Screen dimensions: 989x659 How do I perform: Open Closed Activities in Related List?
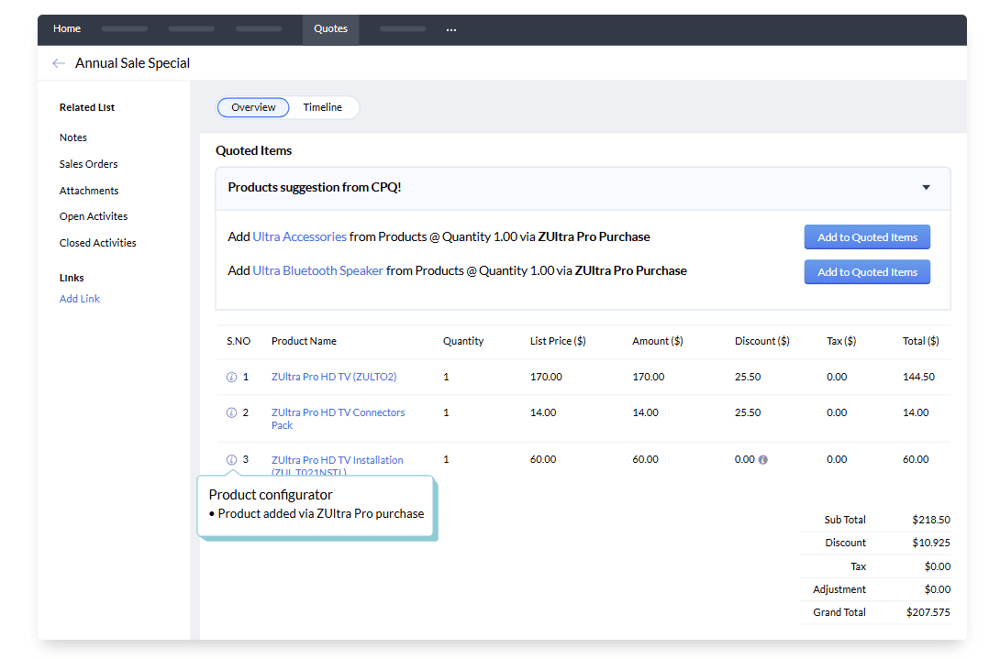point(98,243)
